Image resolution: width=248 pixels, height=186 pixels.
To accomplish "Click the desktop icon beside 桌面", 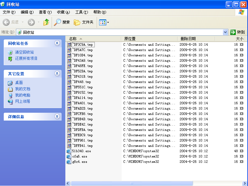I will pyautogui.click(x=10, y=83).
